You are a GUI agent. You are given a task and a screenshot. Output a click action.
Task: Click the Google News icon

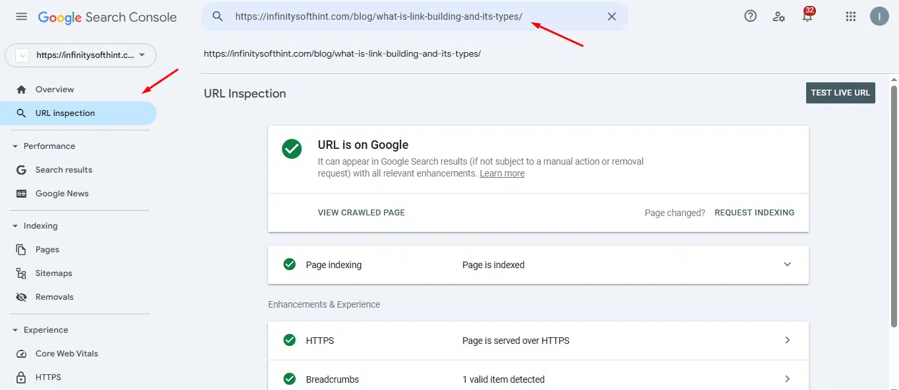(22, 194)
